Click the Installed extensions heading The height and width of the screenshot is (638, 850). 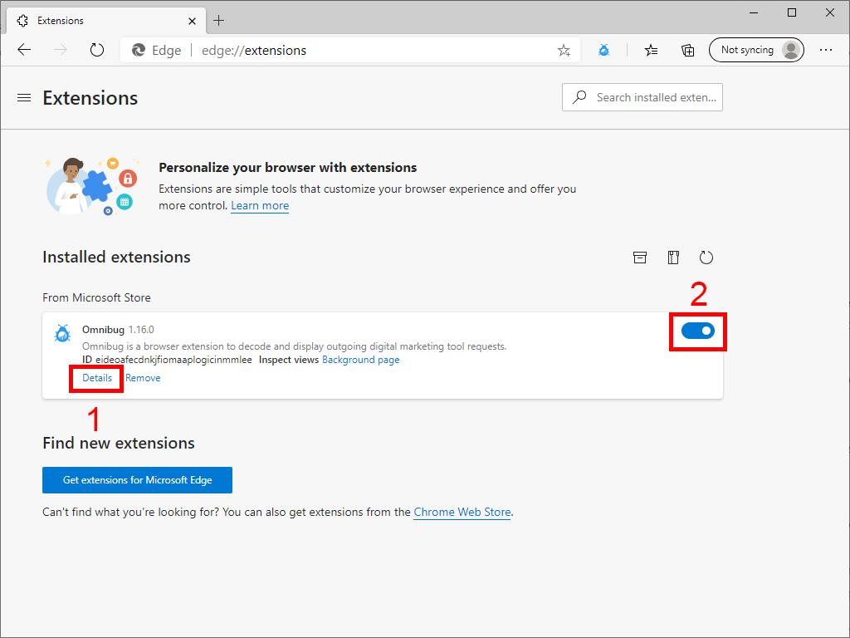coord(116,257)
